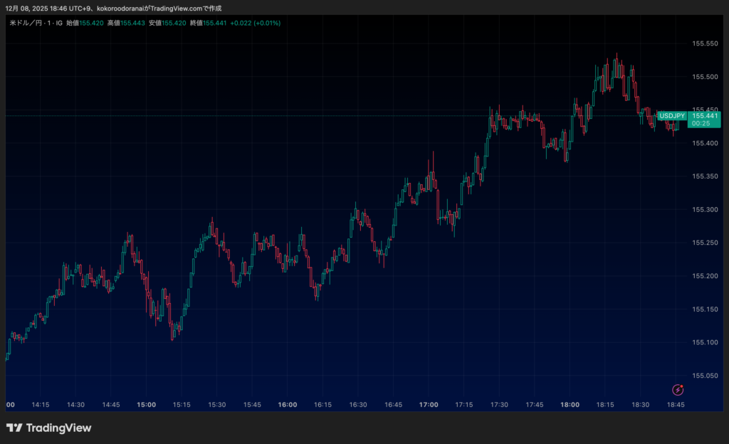Screen dimensions: 729x444
Task: Click the current price label 155.441
Action: pos(706,115)
